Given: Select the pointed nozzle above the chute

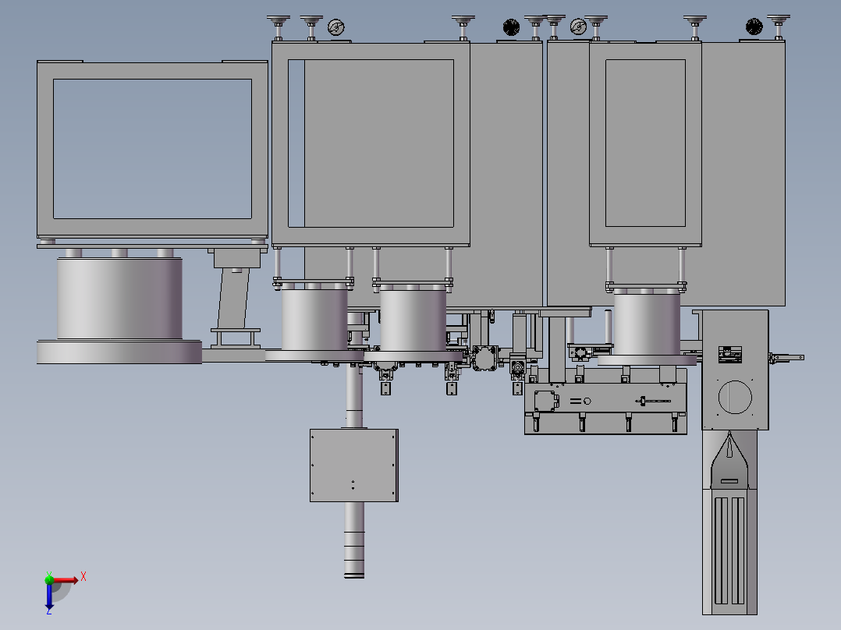Looking at the screenshot, I should 729,460.
